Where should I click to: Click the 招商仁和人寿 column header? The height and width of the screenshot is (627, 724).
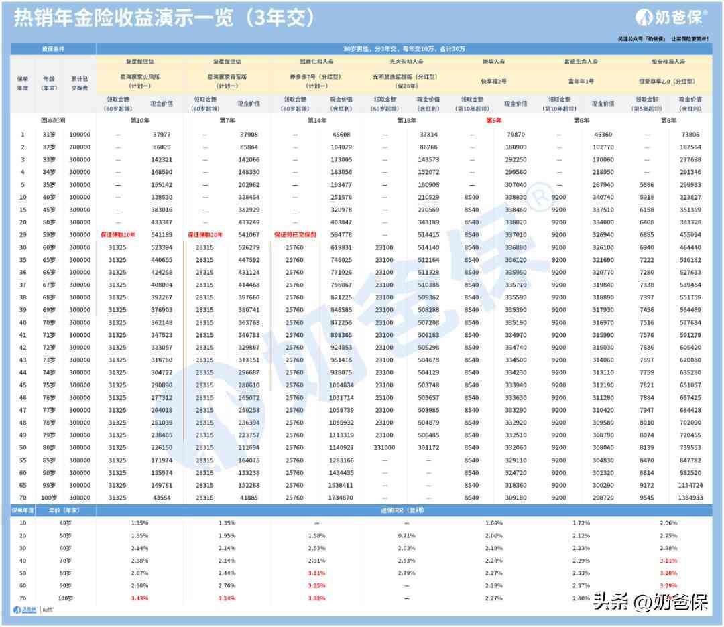(x=316, y=61)
